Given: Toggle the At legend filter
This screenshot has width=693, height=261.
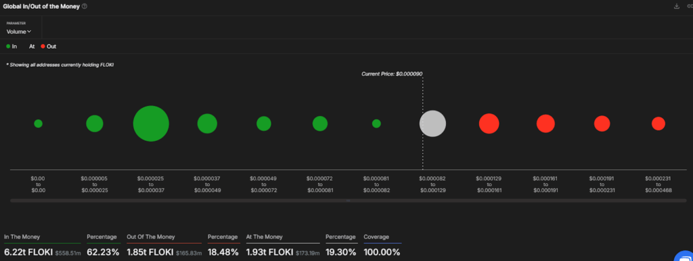Looking at the screenshot, I should click(x=32, y=47).
